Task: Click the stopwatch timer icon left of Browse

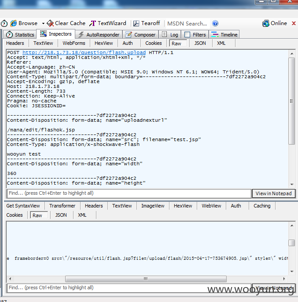Action: tap(4, 23)
